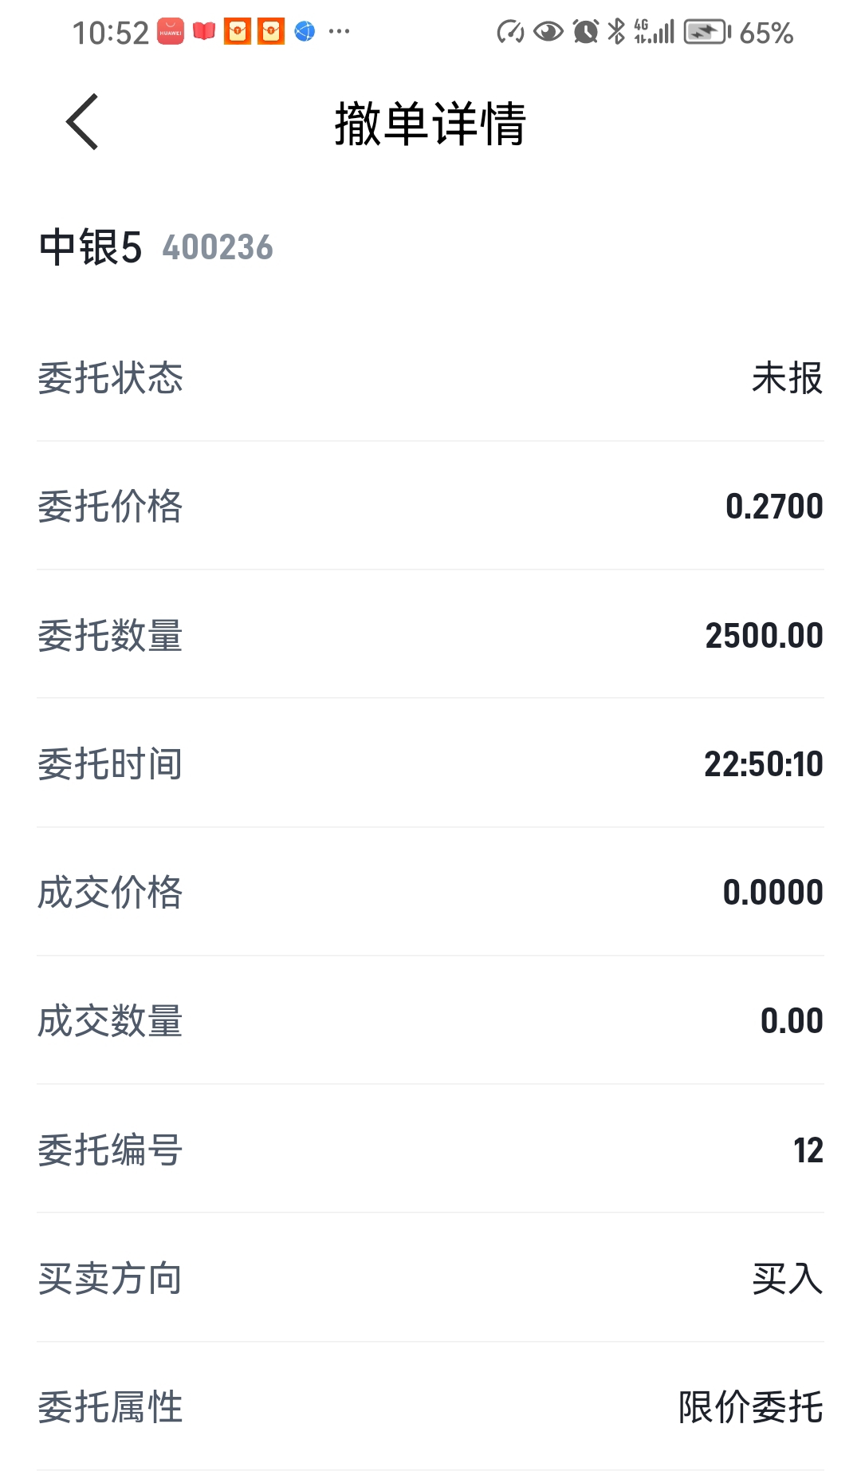The width and height of the screenshot is (861, 1483).
Task: Tap the Huawei AppGallery notification icon
Action: pos(171,32)
